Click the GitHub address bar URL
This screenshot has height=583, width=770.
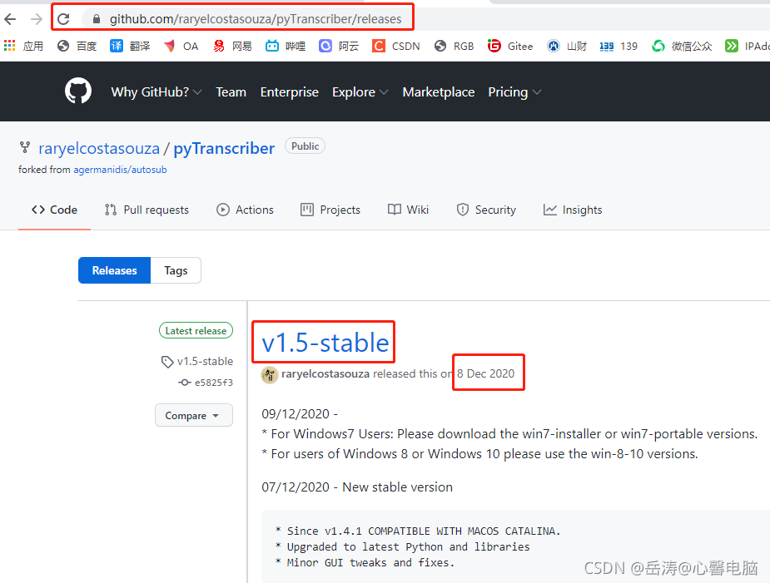point(256,19)
